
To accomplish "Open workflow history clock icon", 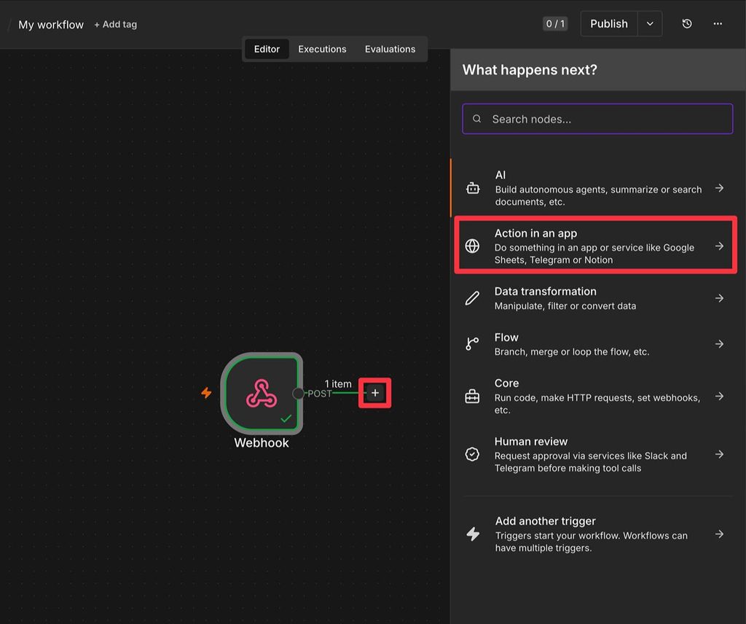I will click(x=686, y=24).
